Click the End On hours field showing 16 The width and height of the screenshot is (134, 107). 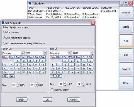(61, 84)
